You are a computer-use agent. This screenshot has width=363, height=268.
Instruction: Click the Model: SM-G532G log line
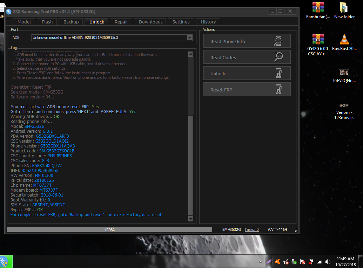pyautogui.click(x=28, y=126)
